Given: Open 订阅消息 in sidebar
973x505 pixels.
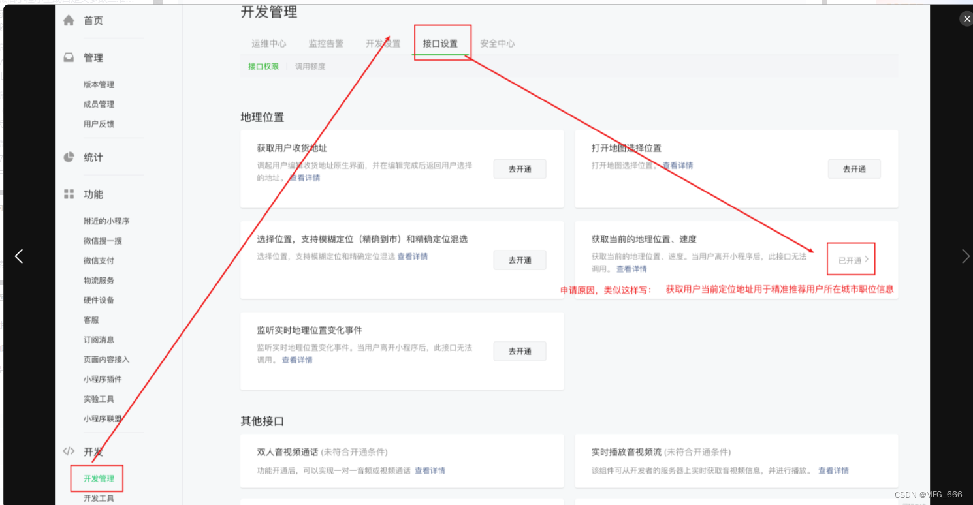Looking at the screenshot, I should (x=99, y=340).
